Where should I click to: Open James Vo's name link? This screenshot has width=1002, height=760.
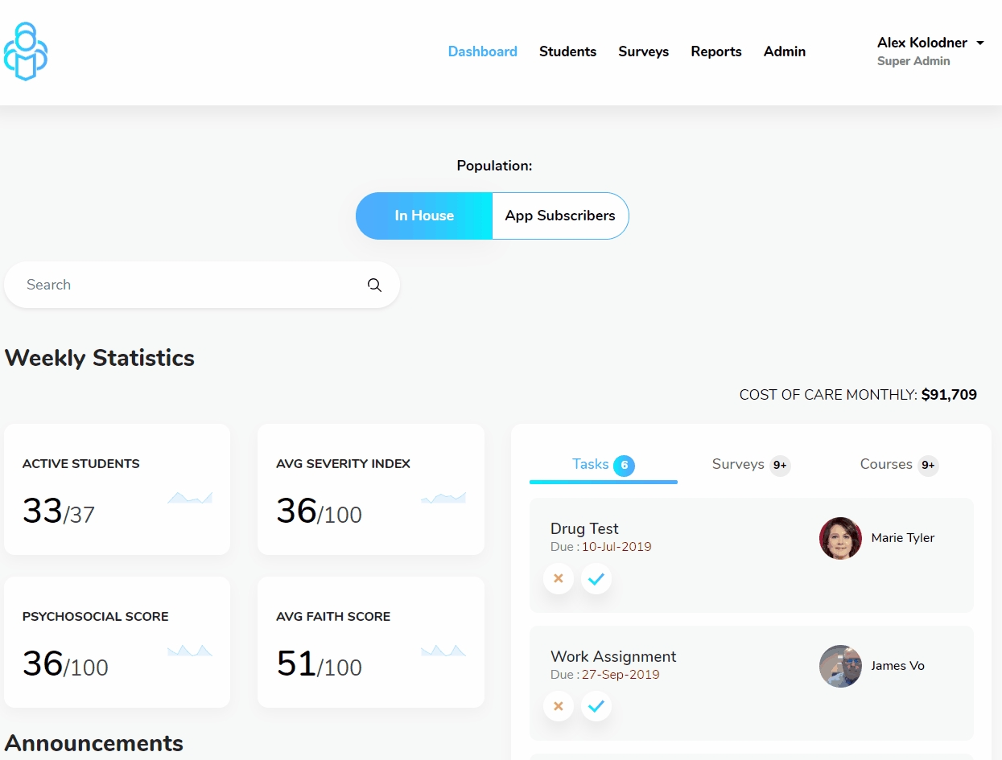pyautogui.click(x=897, y=666)
